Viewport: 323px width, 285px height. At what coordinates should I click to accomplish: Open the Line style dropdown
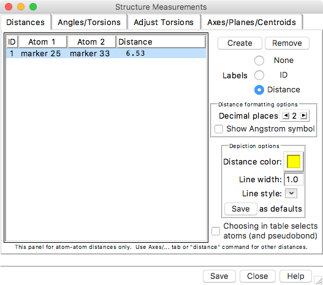coord(291,193)
